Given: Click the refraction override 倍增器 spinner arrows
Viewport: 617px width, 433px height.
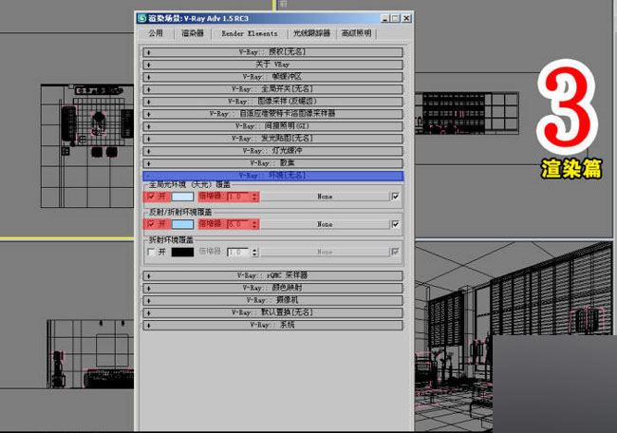Looking at the screenshot, I should coord(254,252).
